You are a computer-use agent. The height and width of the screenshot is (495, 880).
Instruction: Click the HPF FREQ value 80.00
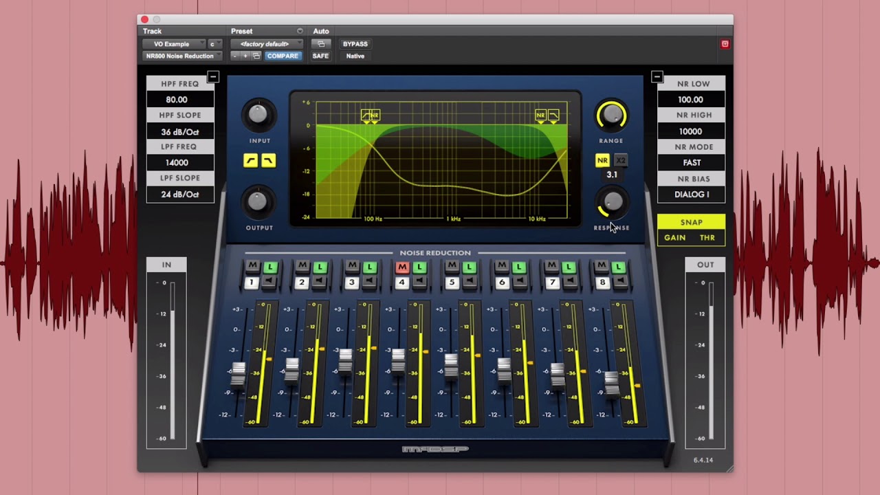coord(180,100)
